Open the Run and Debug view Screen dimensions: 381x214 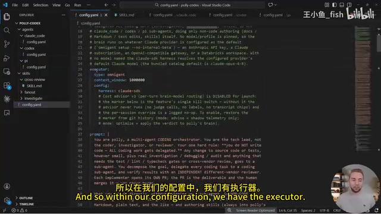(x=7, y=58)
